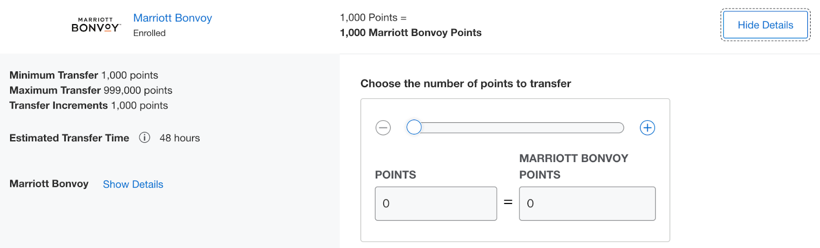Click the points transfer slider handle
The width and height of the screenshot is (820, 248).
414,127
